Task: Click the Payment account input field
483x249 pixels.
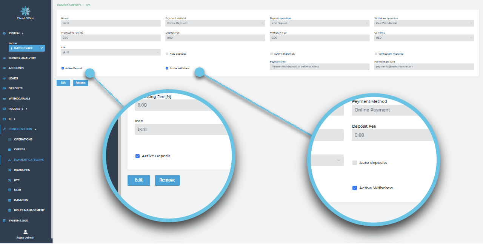Action: tap(423, 67)
